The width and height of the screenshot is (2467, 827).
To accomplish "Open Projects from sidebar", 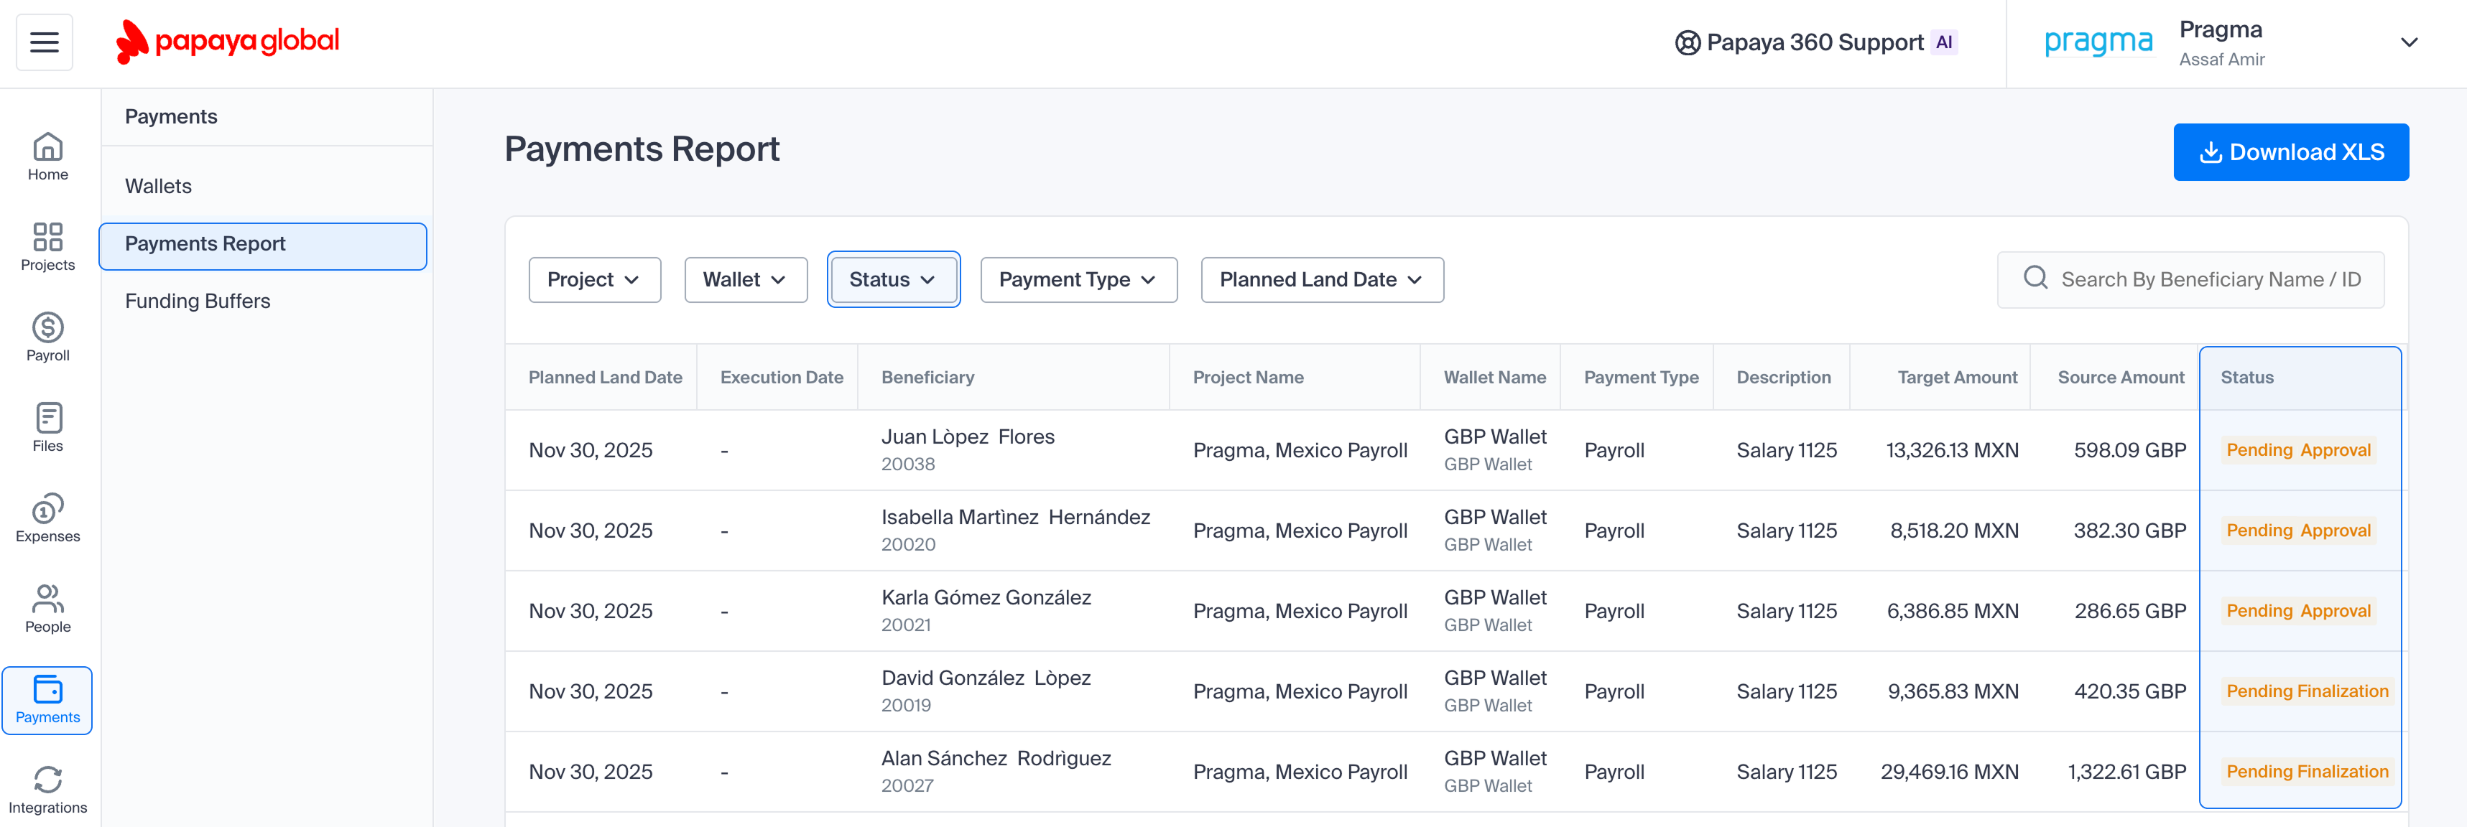I will [x=48, y=247].
